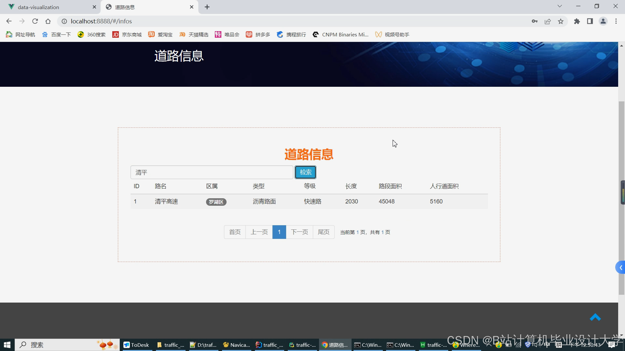Screen dimensions: 625x351
Task: Open the extensions puzzle icon
Action: [x=577, y=21]
